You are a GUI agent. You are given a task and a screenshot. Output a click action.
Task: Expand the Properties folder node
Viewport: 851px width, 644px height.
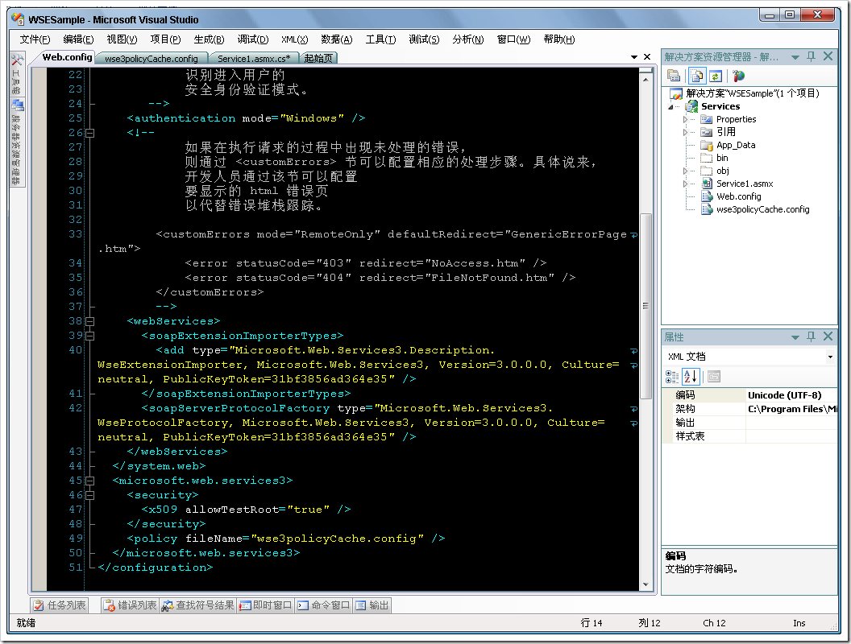[685, 119]
